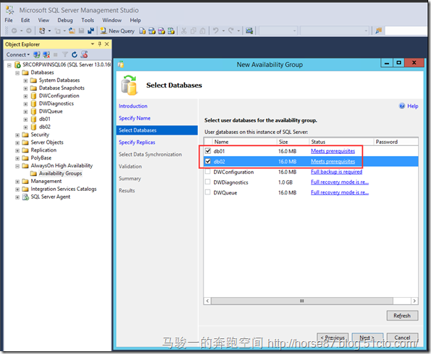This screenshot has height=354, width=431.
Task: Click the DWConfiguration database icon in tree
Action: point(33,95)
